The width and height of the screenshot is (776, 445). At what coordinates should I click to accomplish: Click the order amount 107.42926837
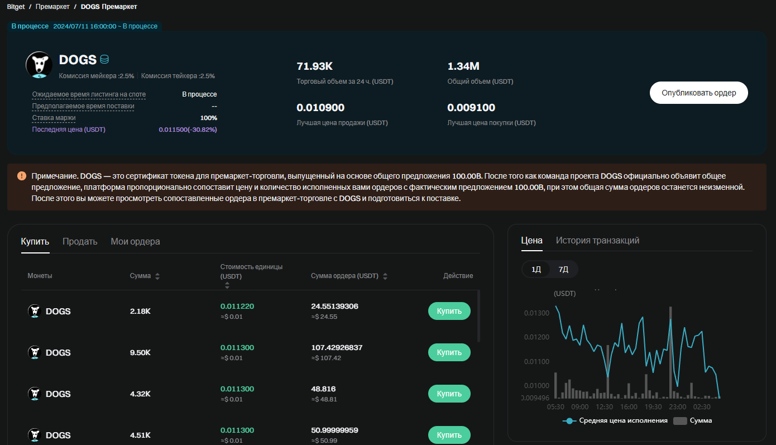pyautogui.click(x=337, y=348)
